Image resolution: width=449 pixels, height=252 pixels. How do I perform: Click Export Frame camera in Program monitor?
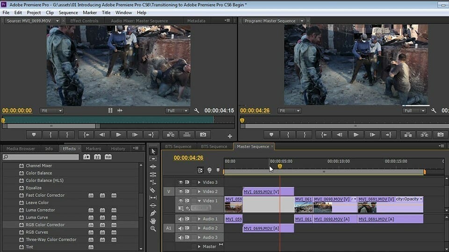coord(440,134)
